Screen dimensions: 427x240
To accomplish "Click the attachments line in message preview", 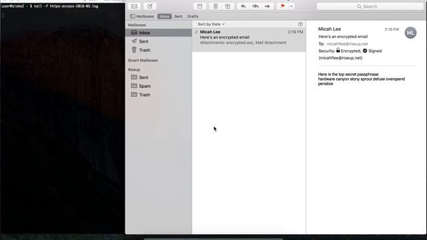I will point(243,43).
